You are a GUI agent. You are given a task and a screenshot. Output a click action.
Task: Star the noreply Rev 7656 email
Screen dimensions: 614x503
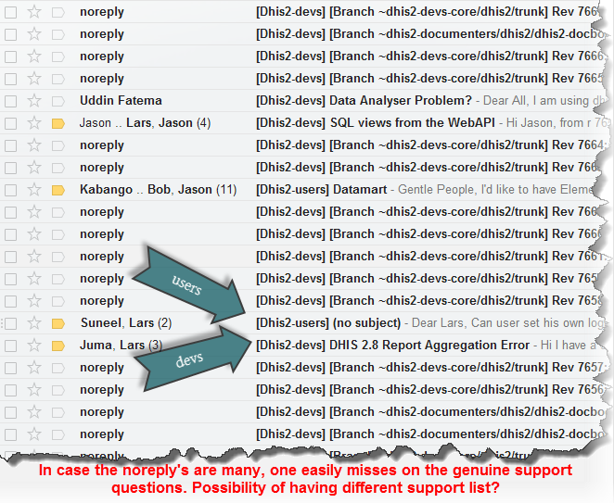point(34,390)
